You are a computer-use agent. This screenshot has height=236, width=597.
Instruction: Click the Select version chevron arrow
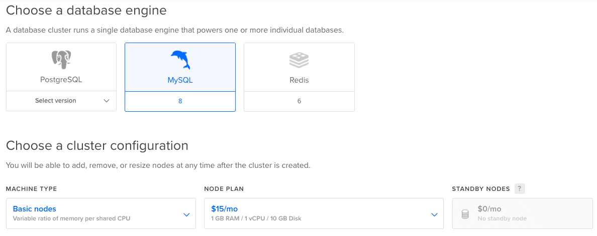(107, 101)
